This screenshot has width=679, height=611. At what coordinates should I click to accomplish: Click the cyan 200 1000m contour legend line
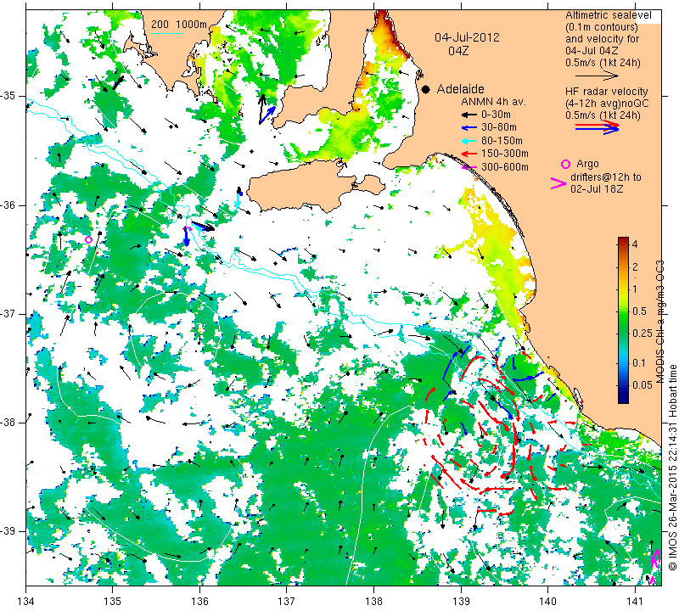pos(167,33)
